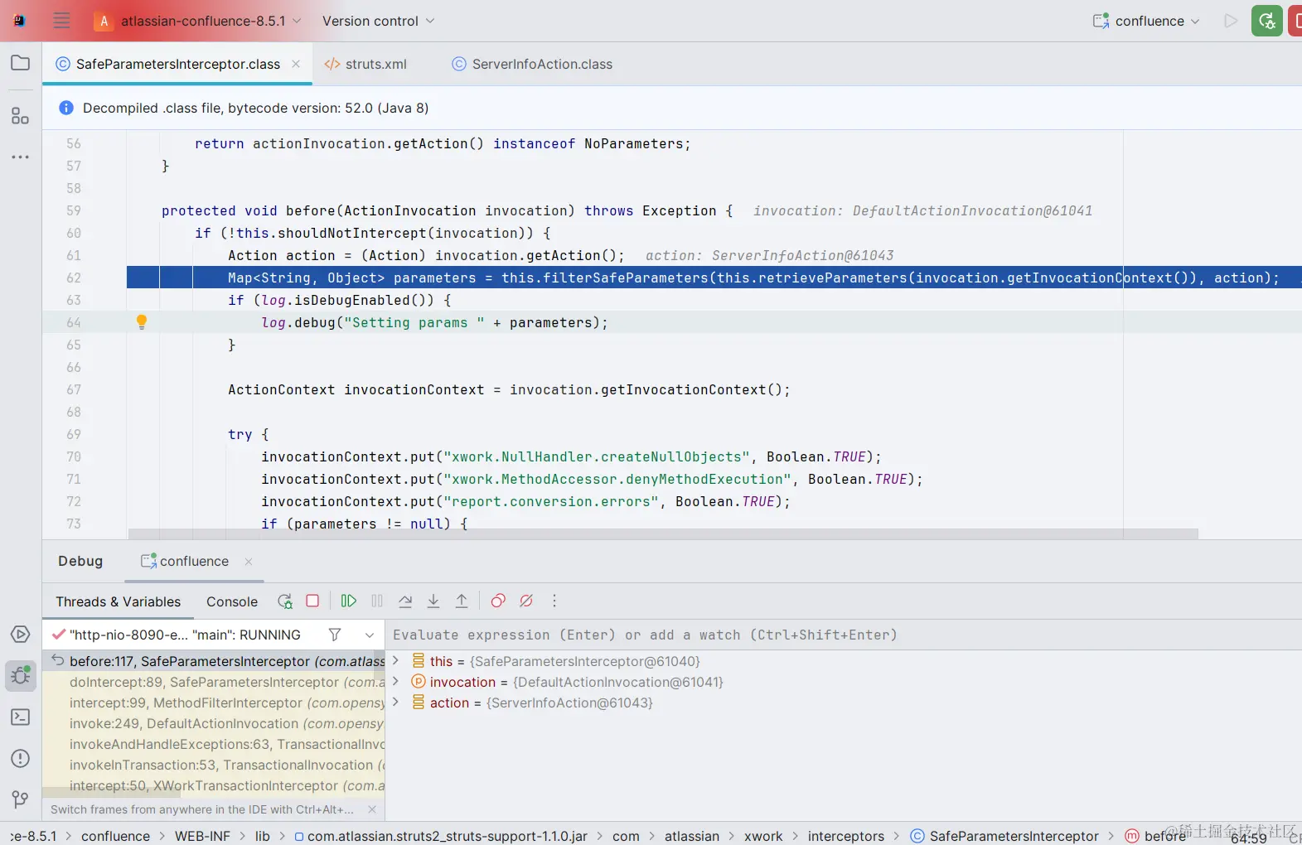Step out of the current method
1302x845 pixels.
[462, 601]
